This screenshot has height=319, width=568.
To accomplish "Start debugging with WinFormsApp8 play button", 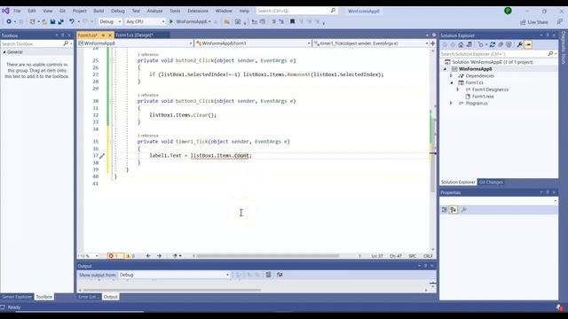I will [171, 21].
